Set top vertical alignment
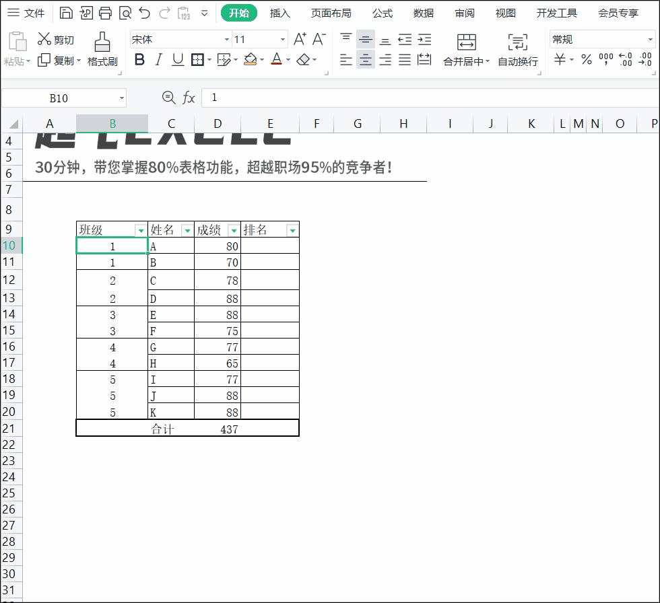Image resolution: width=660 pixels, height=603 pixels. click(x=346, y=38)
